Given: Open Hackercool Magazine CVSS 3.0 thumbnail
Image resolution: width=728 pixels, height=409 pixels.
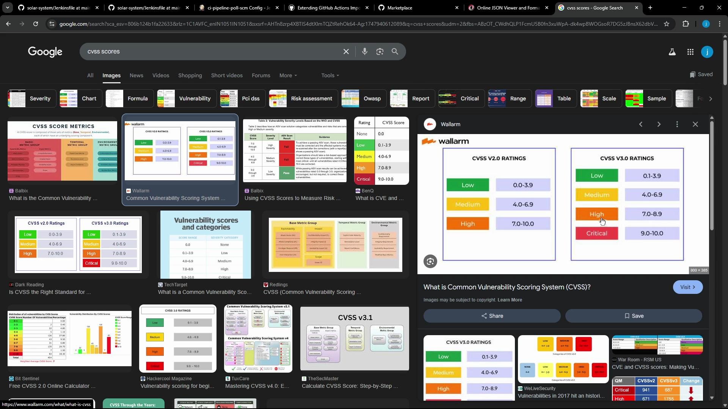Looking at the screenshot, I should click(178, 339).
